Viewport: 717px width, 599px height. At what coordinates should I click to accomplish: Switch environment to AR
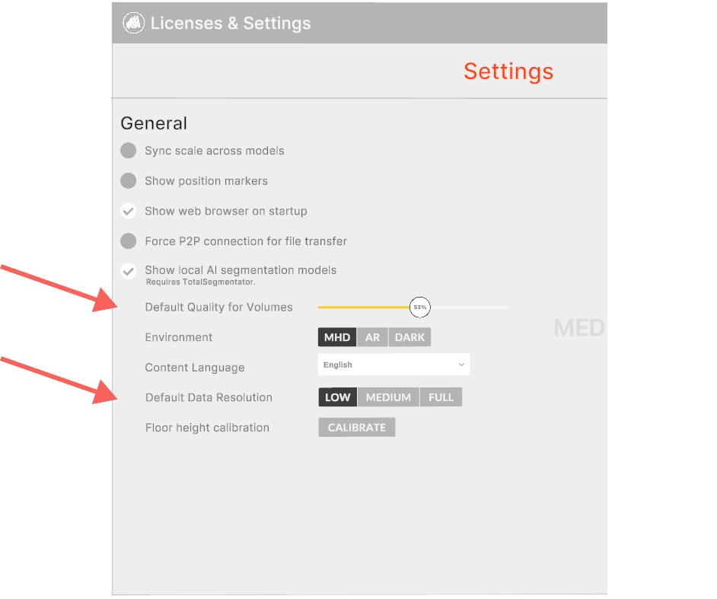pos(372,337)
